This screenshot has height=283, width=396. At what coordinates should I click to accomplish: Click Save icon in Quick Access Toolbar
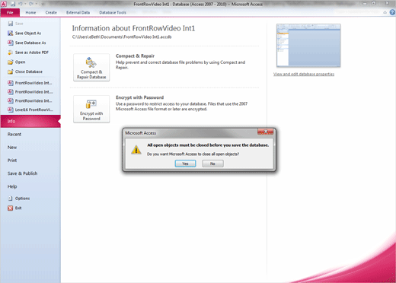tap(13, 4)
